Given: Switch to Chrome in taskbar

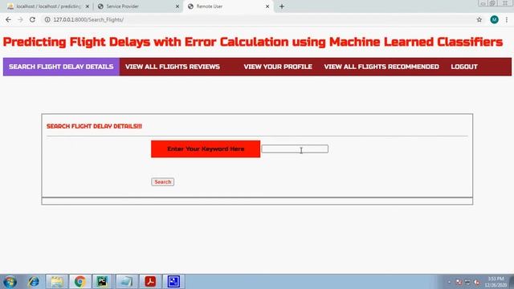Looking at the screenshot, I should (x=80, y=282).
